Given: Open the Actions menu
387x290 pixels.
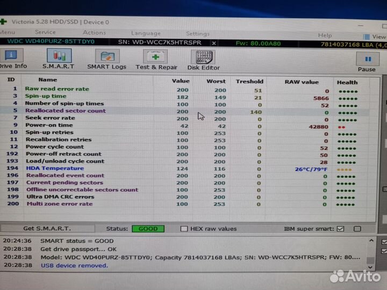Looking at the screenshot, I should pyautogui.click(x=94, y=33).
